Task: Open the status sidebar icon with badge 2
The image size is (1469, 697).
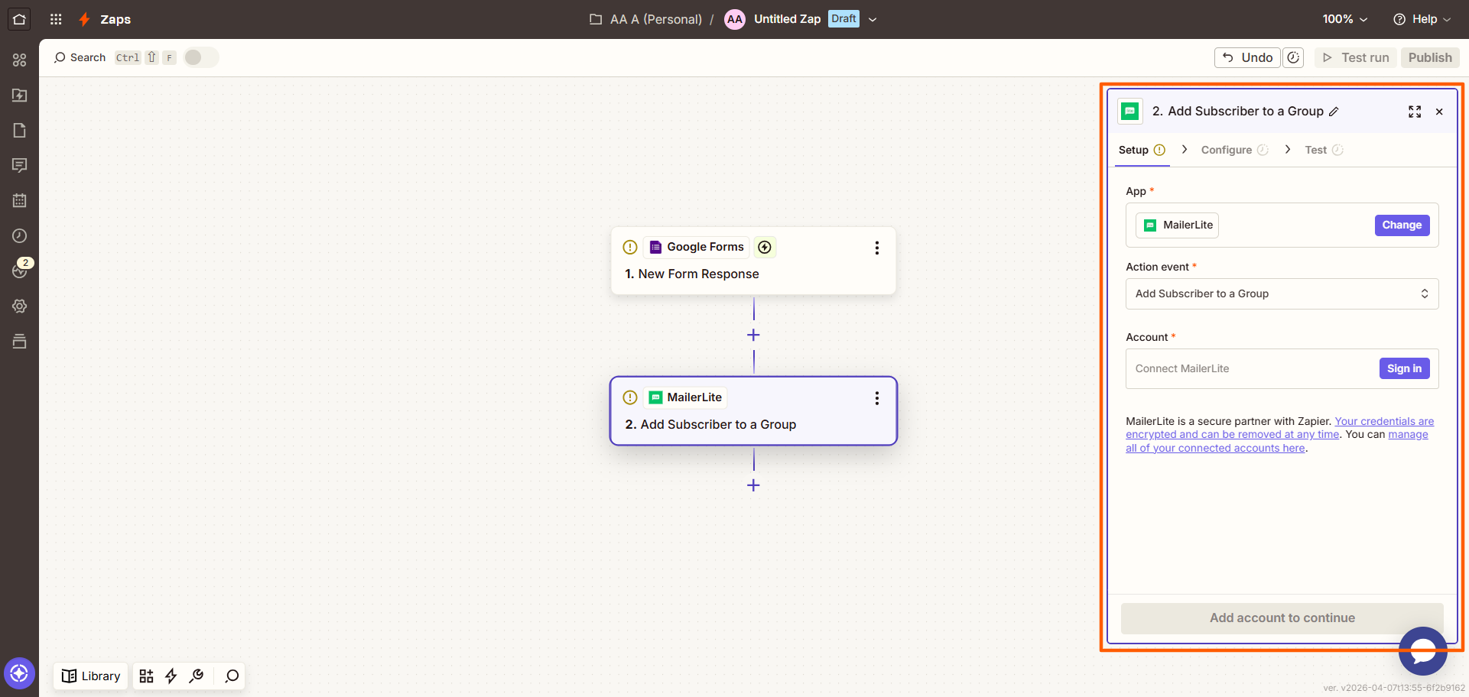Action: (x=21, y=270)
